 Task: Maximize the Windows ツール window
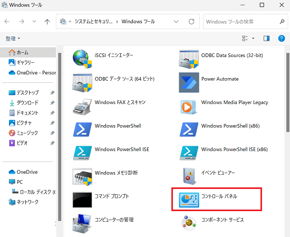[262, 5]
